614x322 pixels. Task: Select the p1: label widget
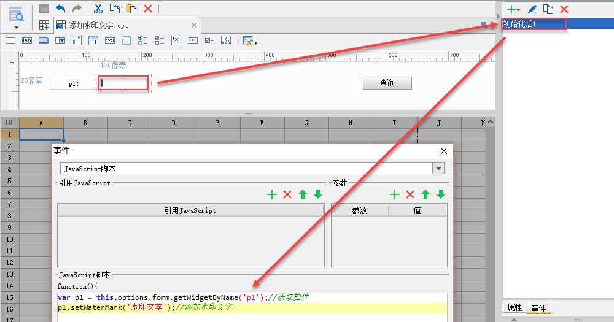[x=74, y=83]
